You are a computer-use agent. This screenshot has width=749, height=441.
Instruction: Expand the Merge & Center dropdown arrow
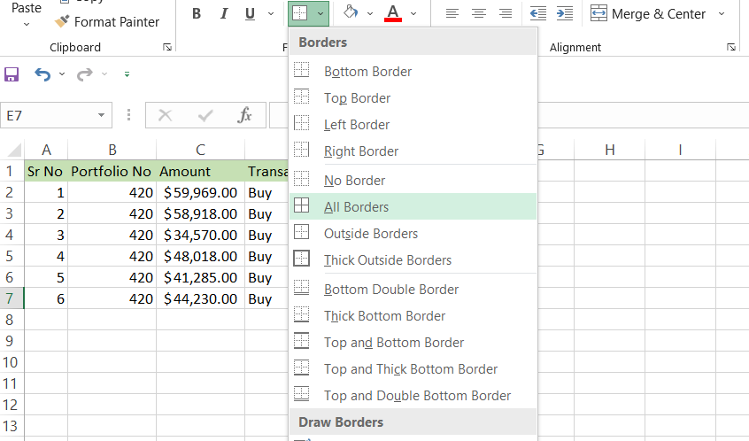point(722,13)
